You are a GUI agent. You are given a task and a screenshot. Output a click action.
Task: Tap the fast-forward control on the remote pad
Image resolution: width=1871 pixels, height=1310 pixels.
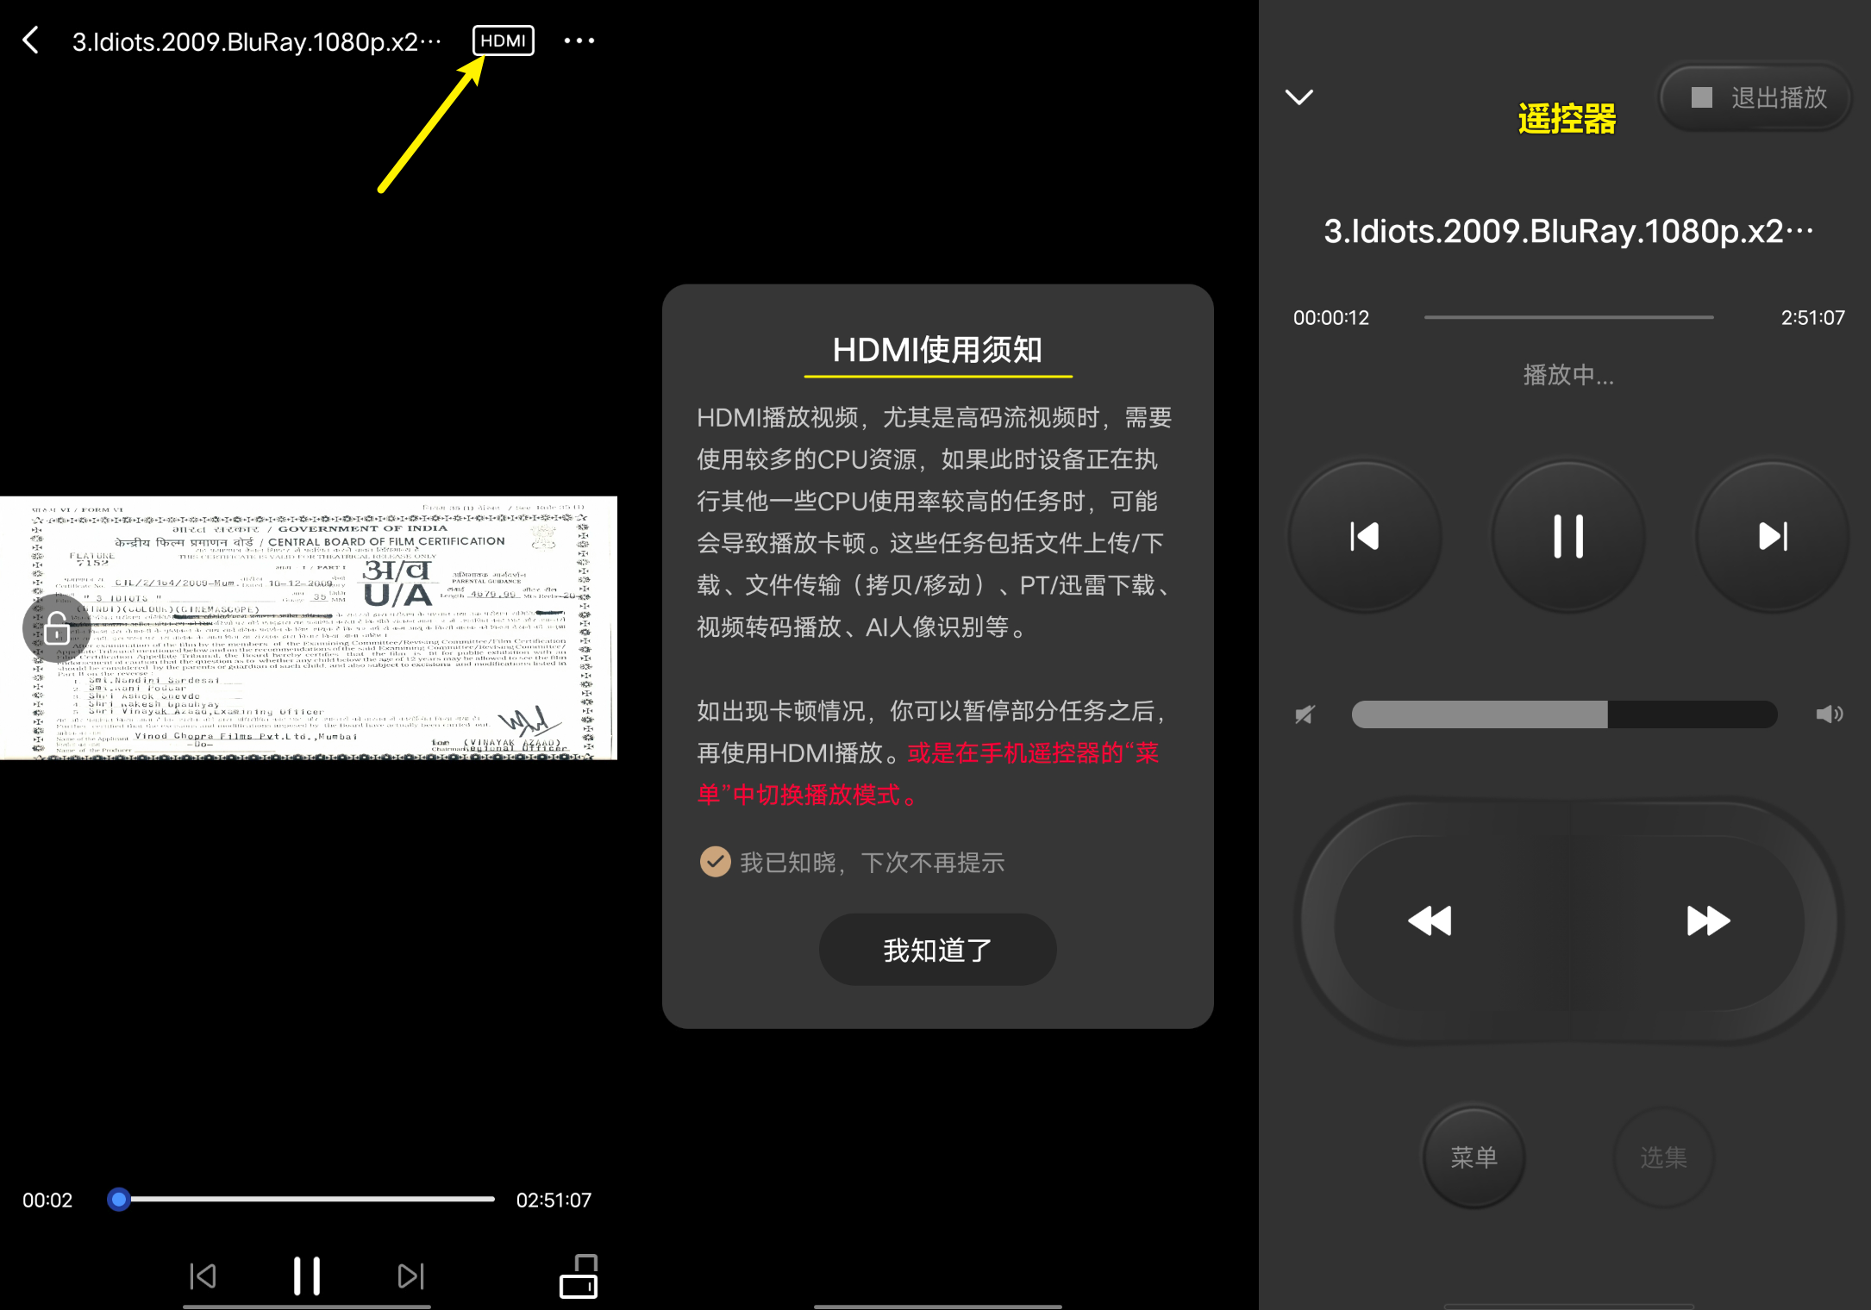click(1707, 920)
